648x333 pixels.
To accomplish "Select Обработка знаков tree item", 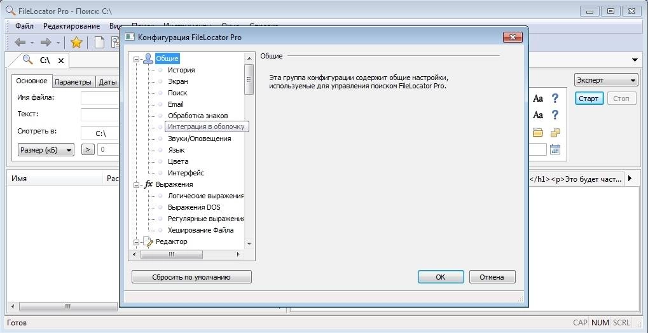I will pos(198,116).
